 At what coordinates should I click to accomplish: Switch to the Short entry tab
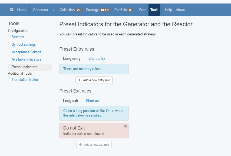coord(97,59)
